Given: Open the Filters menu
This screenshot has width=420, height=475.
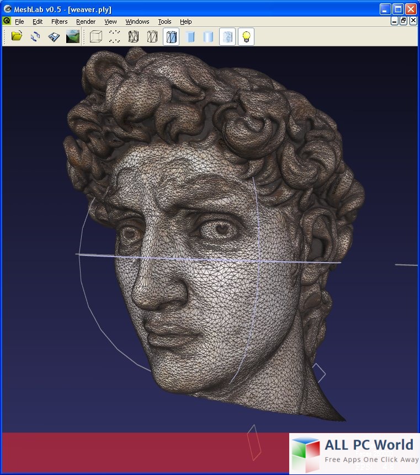Looking at the screenshot, I should (x=60, y=22).
